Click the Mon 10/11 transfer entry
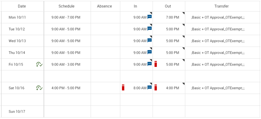The height and width of the screenshot is (119, 261). click(218, 17)
